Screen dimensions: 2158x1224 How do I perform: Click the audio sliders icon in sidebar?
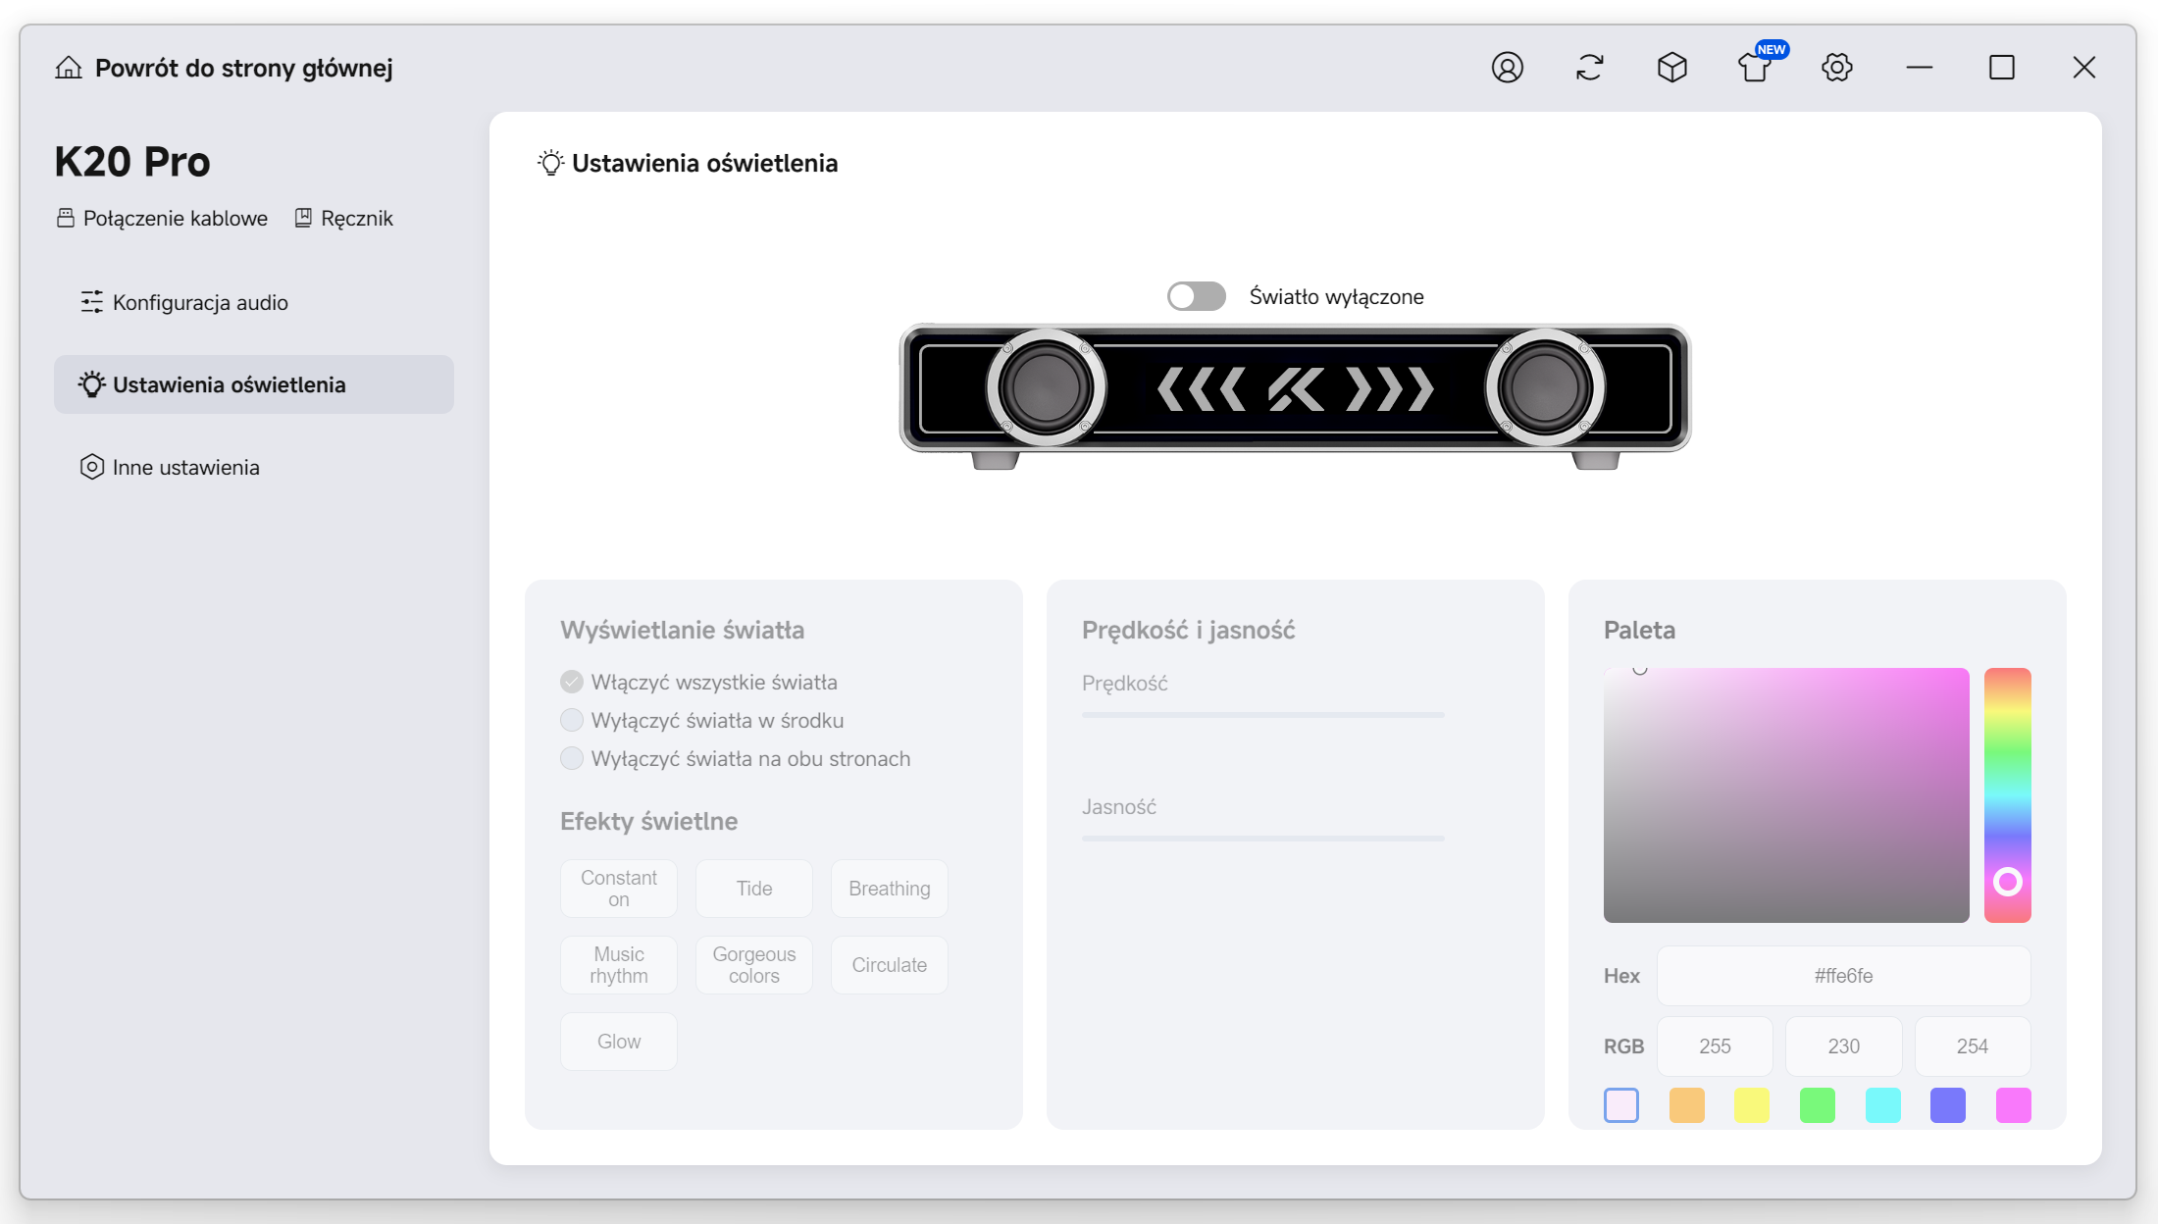(92, 302)
